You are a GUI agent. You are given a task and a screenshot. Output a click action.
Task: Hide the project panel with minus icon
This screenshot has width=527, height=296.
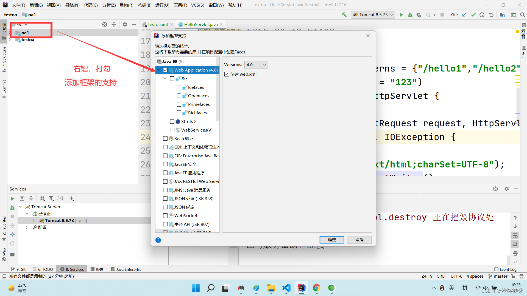coord(134,24)
